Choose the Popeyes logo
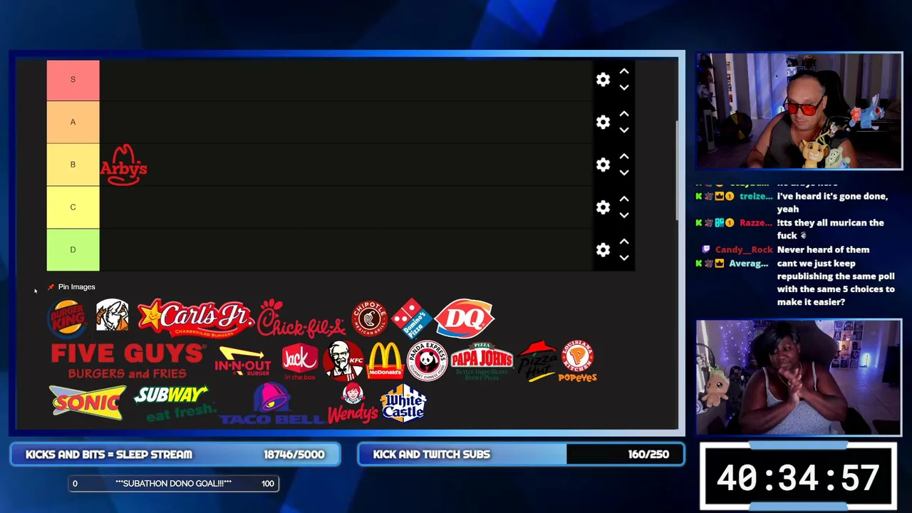 click(578, 362)
